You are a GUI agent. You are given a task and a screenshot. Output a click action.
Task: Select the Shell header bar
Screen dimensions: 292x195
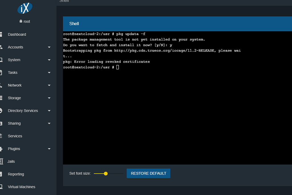[74, 24]
